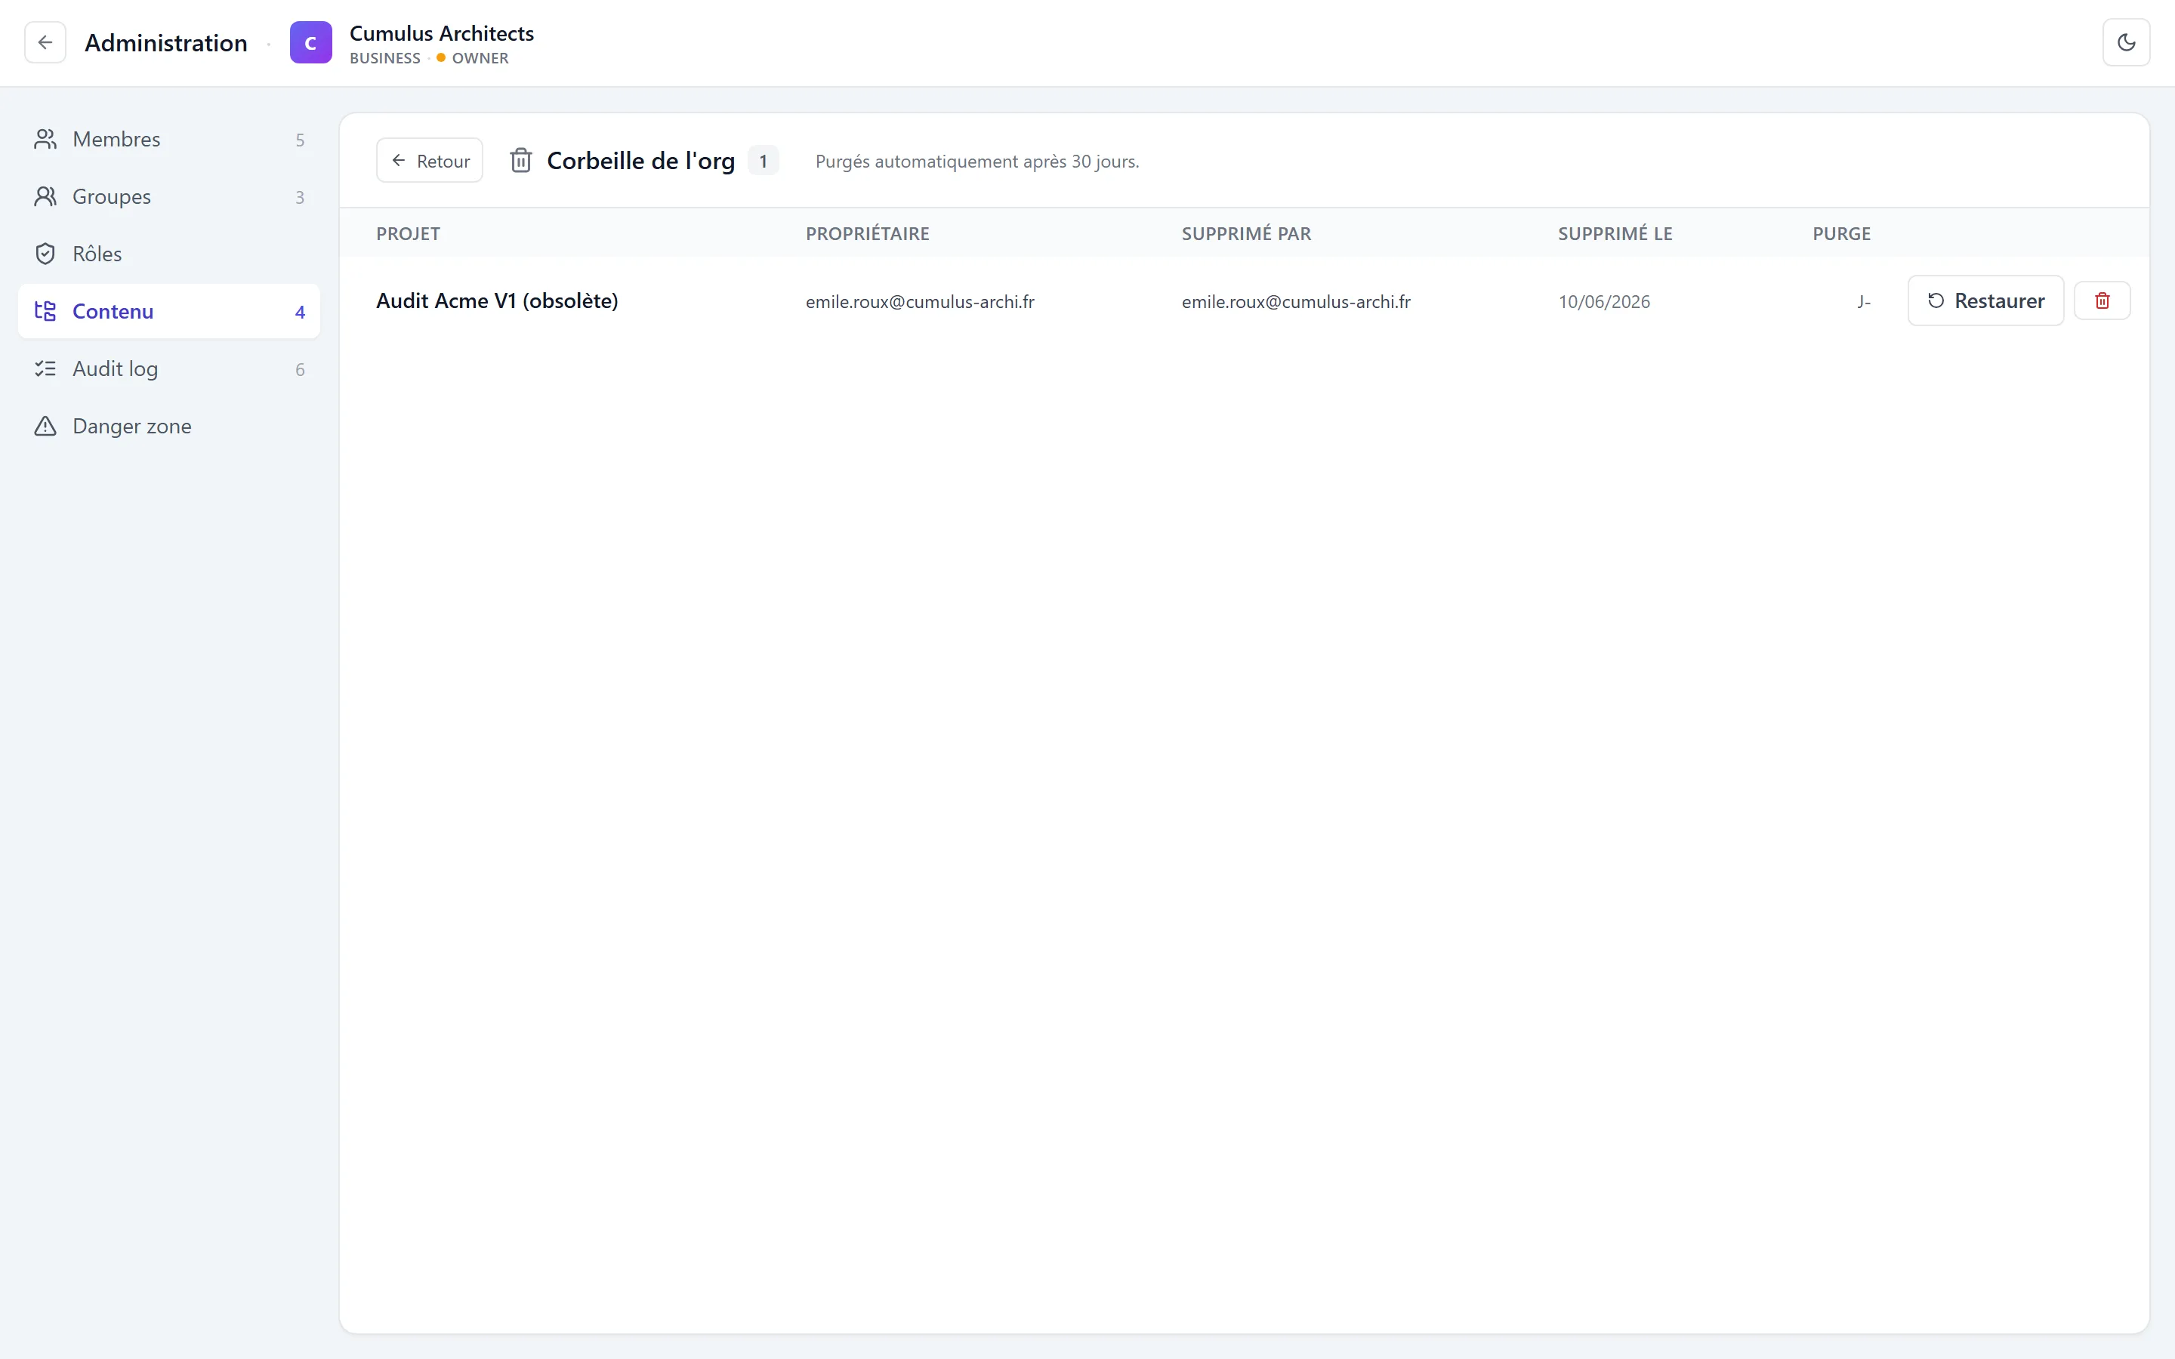Click the deletion date 10/06/2026
Viewport: 2175px width, 1359px height.
click(x=1604, y=302)
